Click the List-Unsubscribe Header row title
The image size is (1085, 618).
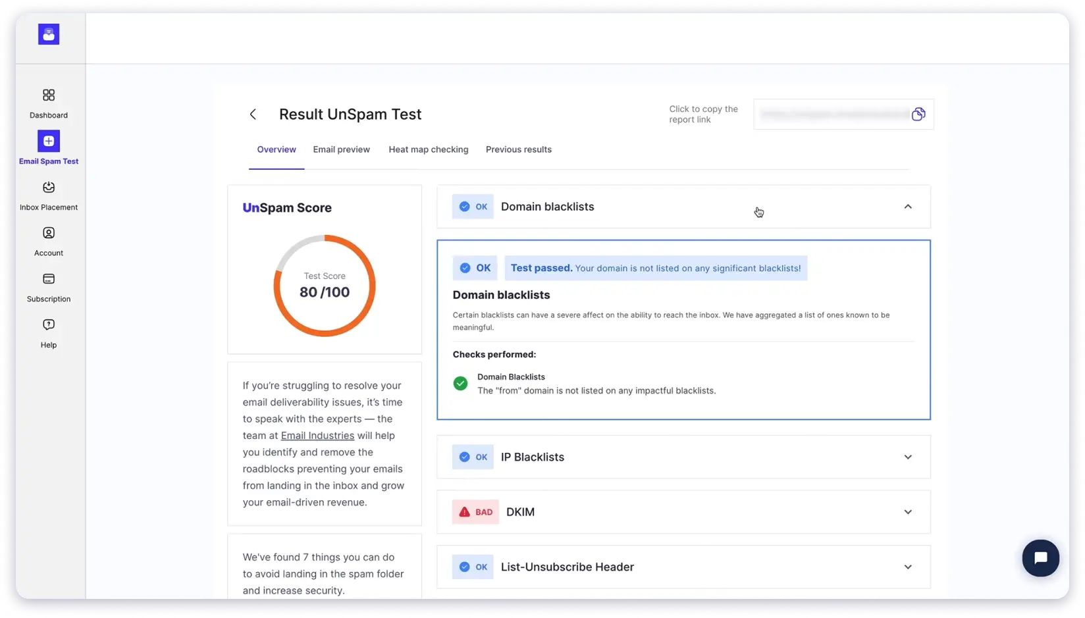coord(568,567)
